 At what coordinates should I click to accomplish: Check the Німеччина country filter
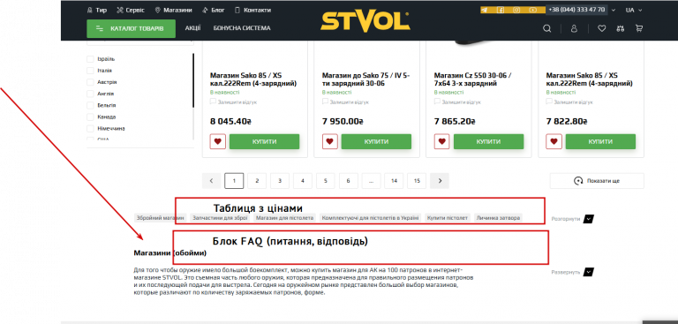[x=90, y=129]
